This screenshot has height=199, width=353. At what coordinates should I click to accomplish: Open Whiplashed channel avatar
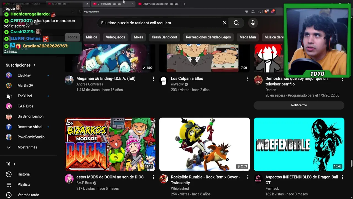click(164, 179)
